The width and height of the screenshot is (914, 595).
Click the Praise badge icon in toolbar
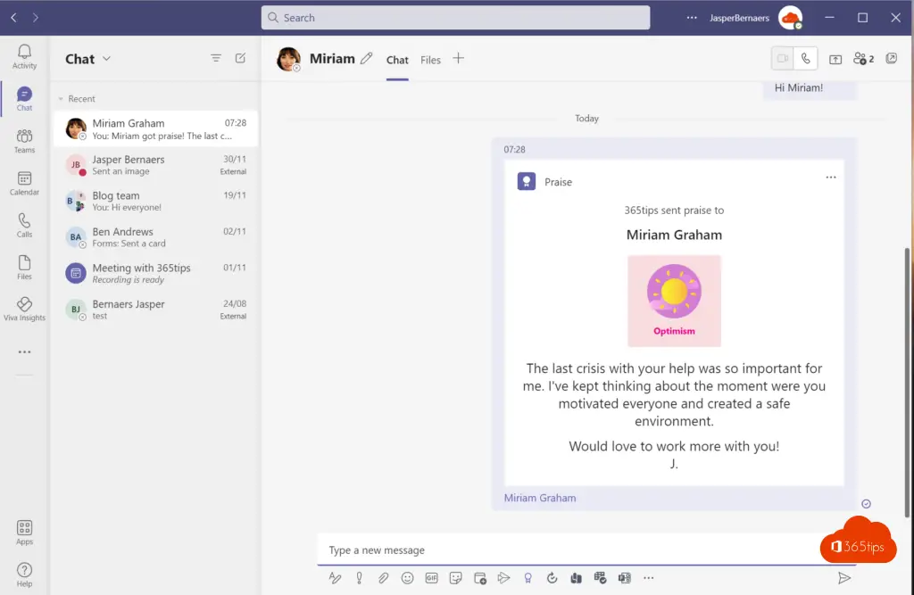point(528,578)
